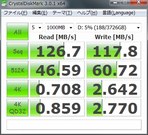Click the 4K read result 0.708
Screen dimensions: 148x135
coord(57,89)
